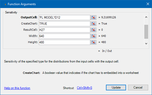Image resolution: width=152 pixels, height=95 pixels.
Task: Click the Sensitivity group label
Action: coord(11,12)
